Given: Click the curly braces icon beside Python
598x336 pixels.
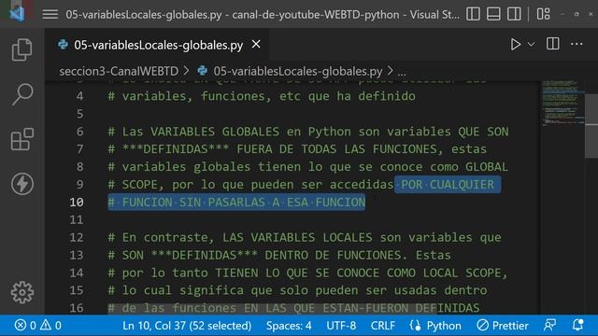Looking at the screenshot, I should (415, 326).
